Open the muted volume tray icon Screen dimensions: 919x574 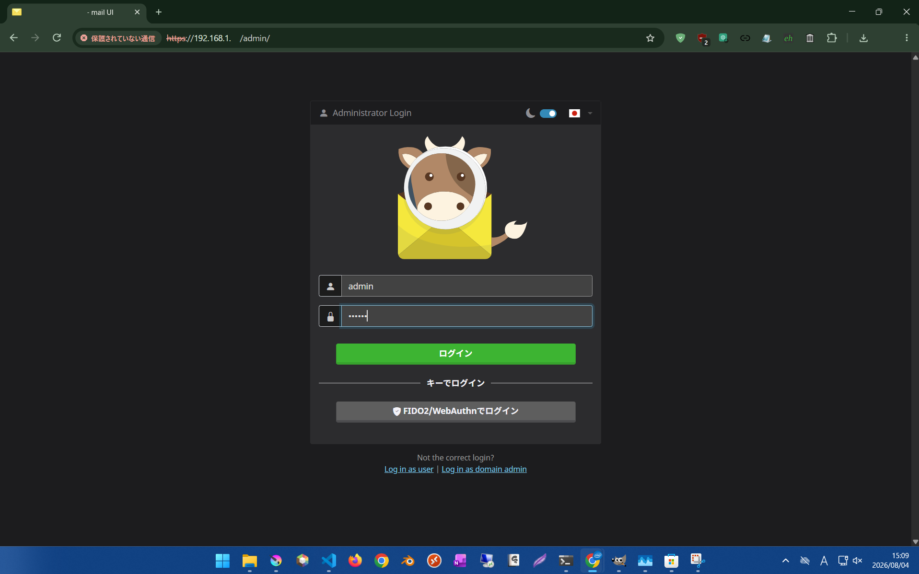point(858,561)
